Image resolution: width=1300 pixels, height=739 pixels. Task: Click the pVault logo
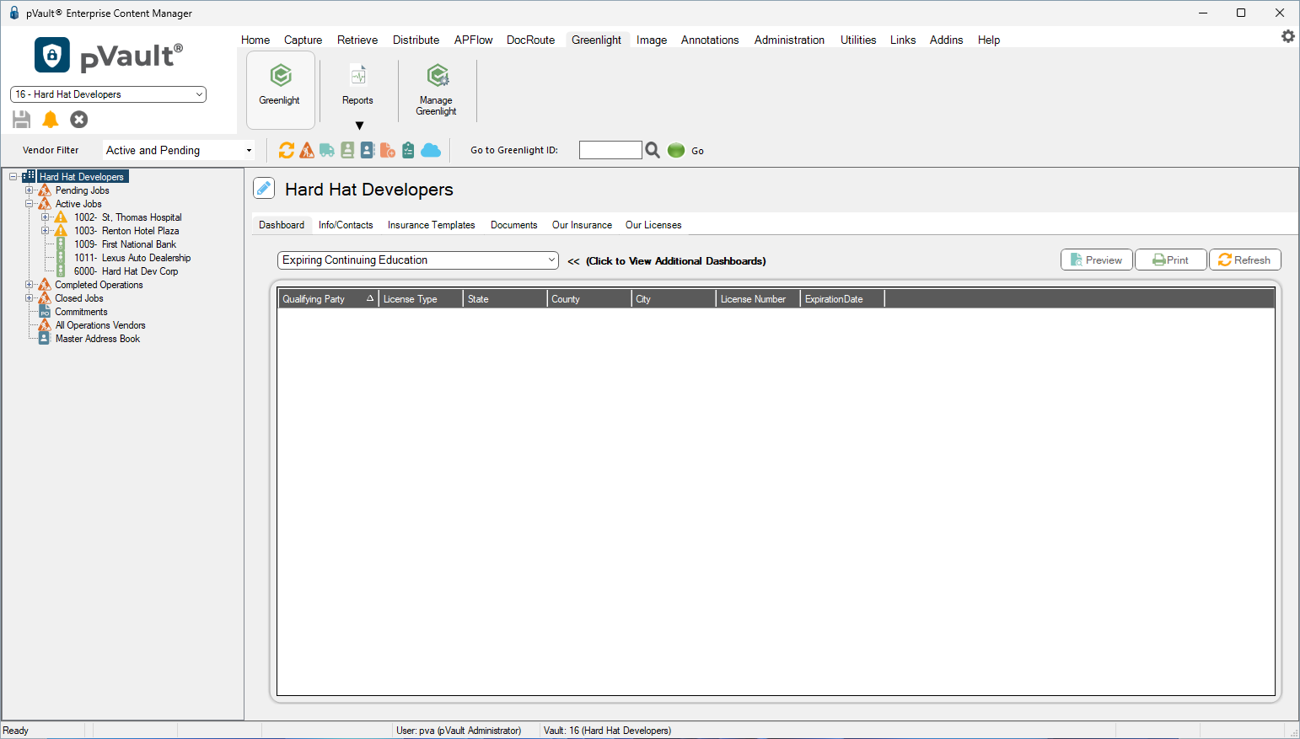109,56
